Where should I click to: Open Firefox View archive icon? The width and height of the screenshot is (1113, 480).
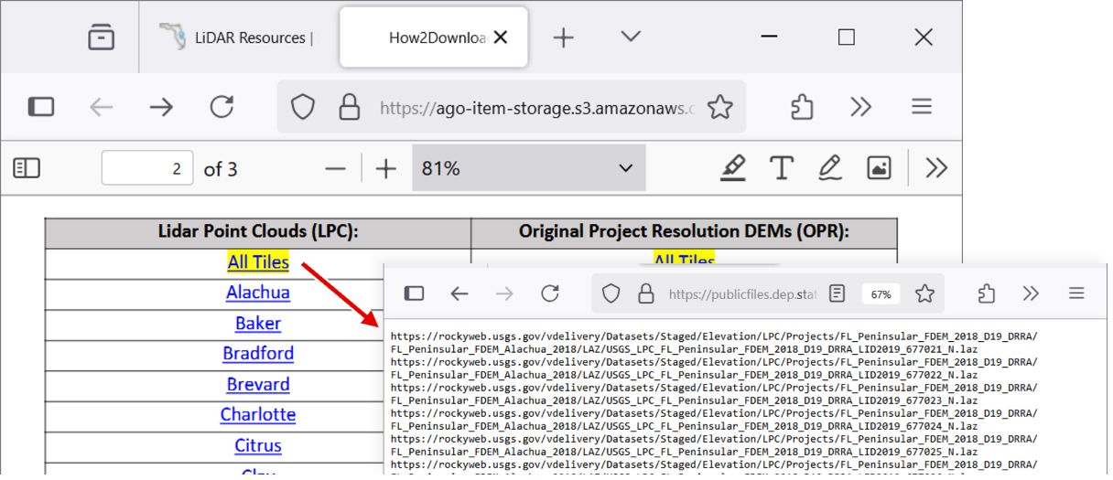click(101, 37)
